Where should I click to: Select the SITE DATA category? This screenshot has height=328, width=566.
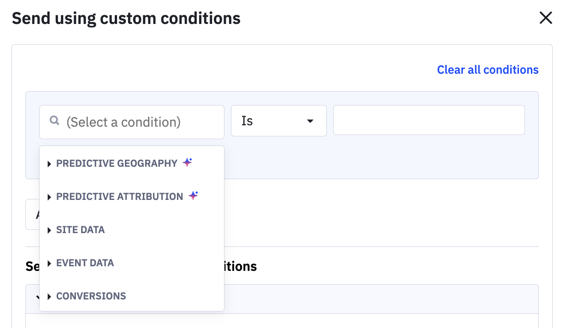point(80,230)
